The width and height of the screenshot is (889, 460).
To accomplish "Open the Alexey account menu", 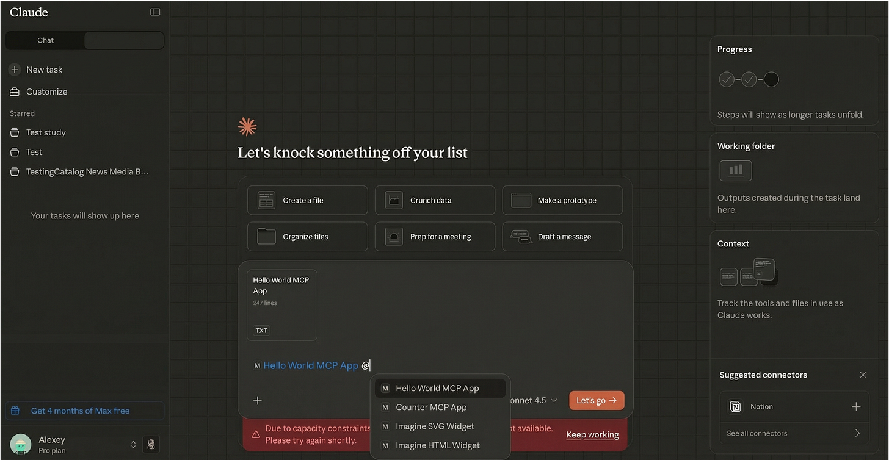I will (x=73, y=445).
